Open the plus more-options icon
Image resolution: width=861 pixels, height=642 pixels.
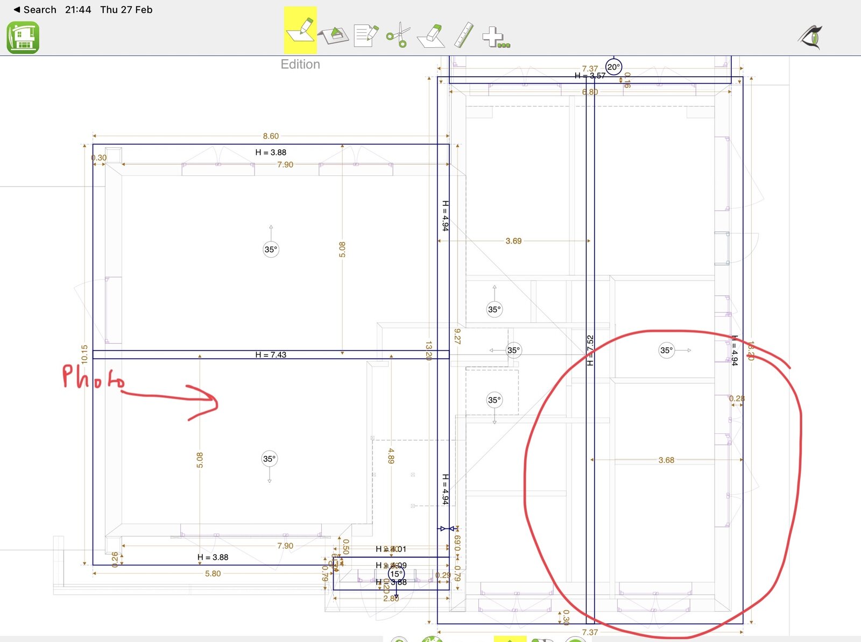click(x=496, y=37)
